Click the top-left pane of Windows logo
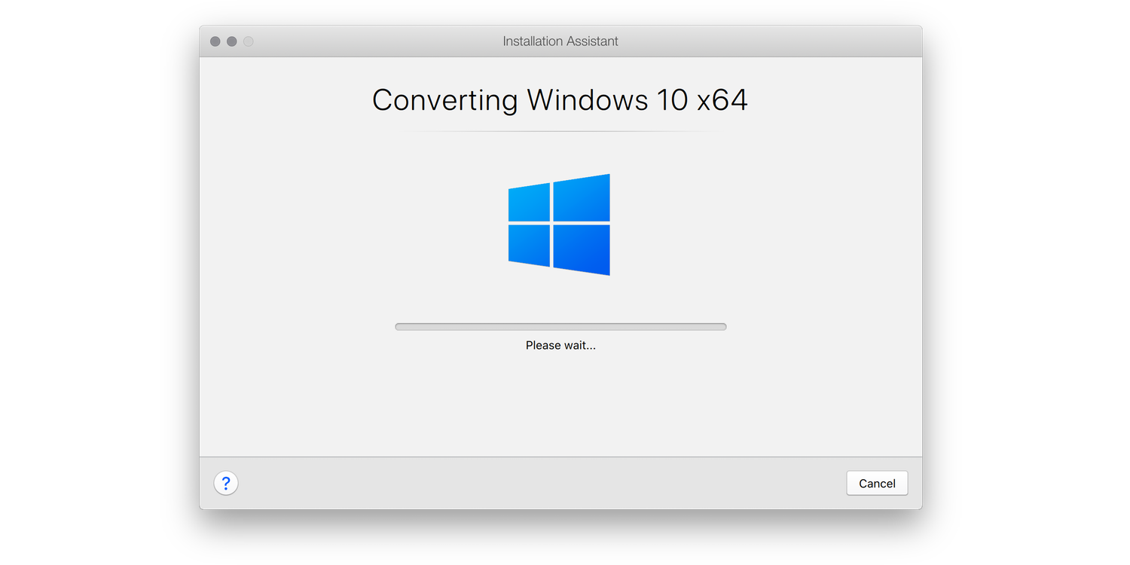This screenshot has width=1130, height=565. click(530, 203)
